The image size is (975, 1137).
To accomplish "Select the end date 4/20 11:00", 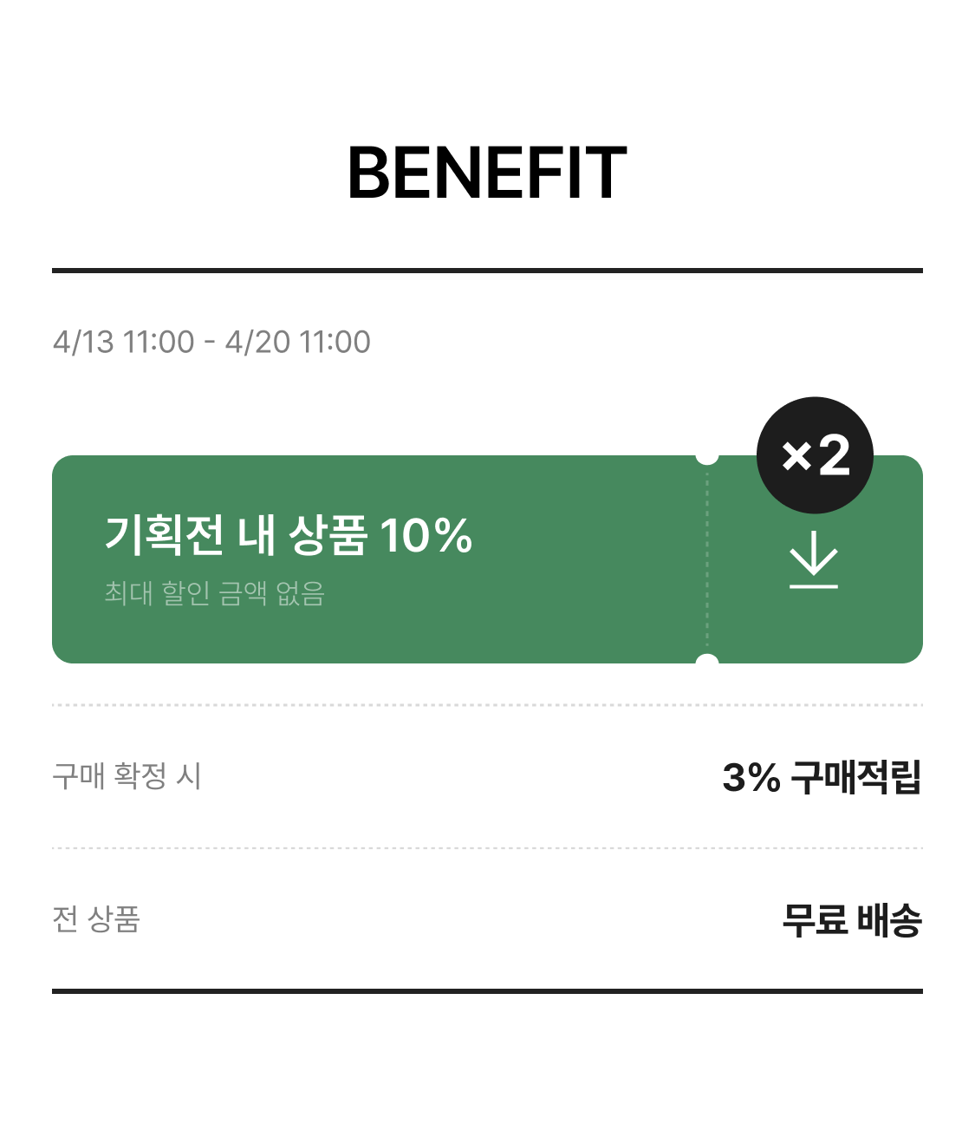I will [297, 342].
